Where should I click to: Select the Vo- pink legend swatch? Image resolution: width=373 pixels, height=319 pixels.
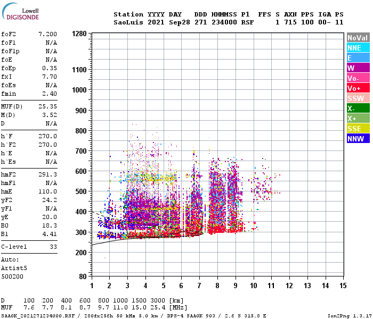(358, 78)
